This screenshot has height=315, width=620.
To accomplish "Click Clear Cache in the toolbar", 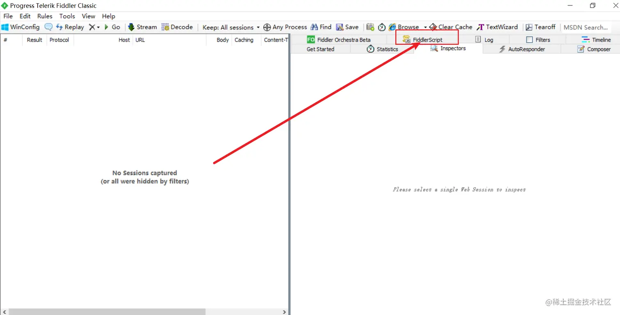I will click(x=451, y=27).
